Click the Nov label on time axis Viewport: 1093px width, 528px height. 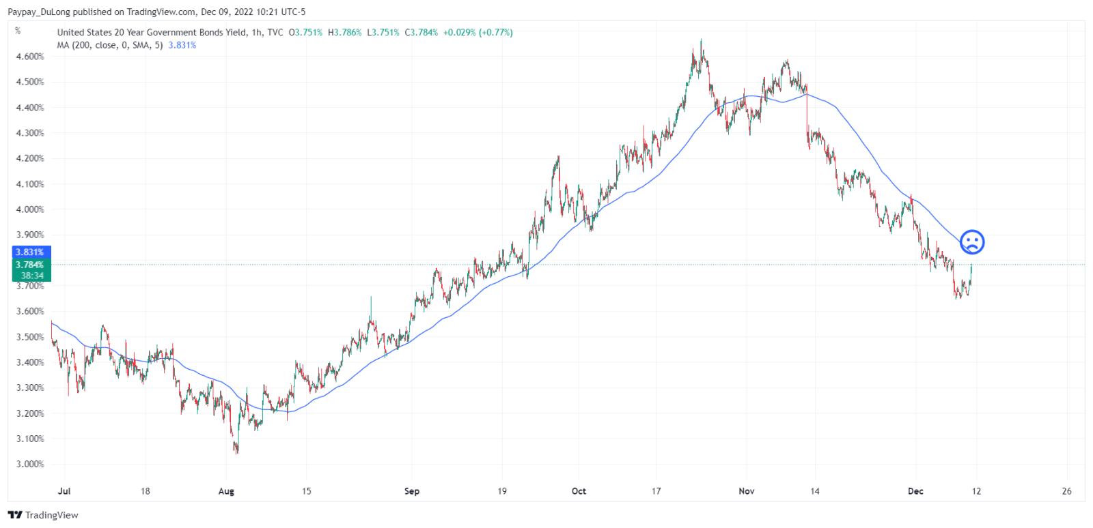[747, 491]
